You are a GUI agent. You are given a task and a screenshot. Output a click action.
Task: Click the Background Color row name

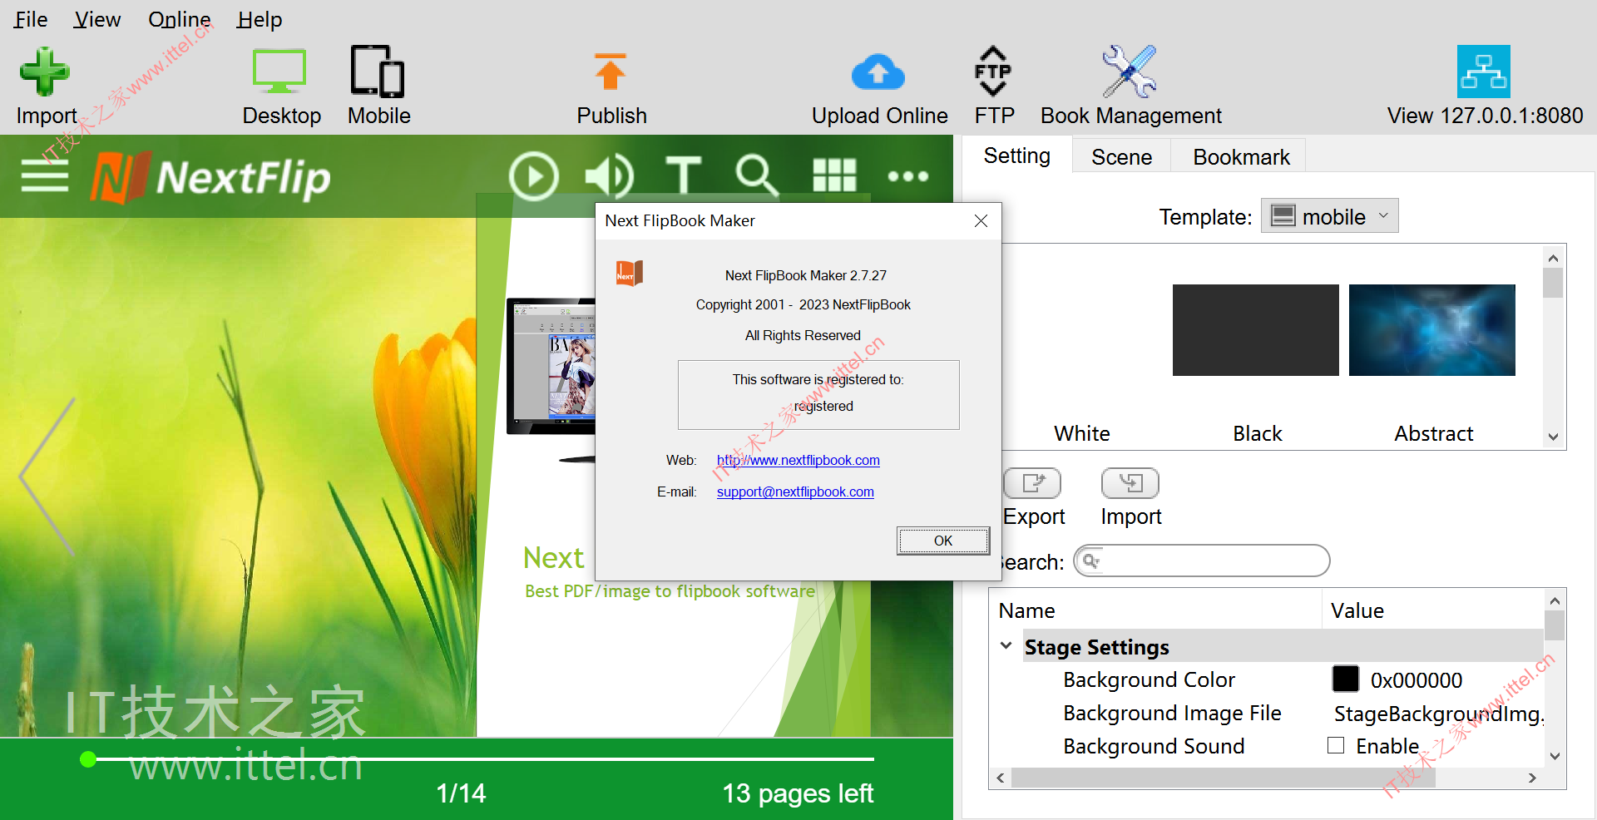tap(1149, 679)
